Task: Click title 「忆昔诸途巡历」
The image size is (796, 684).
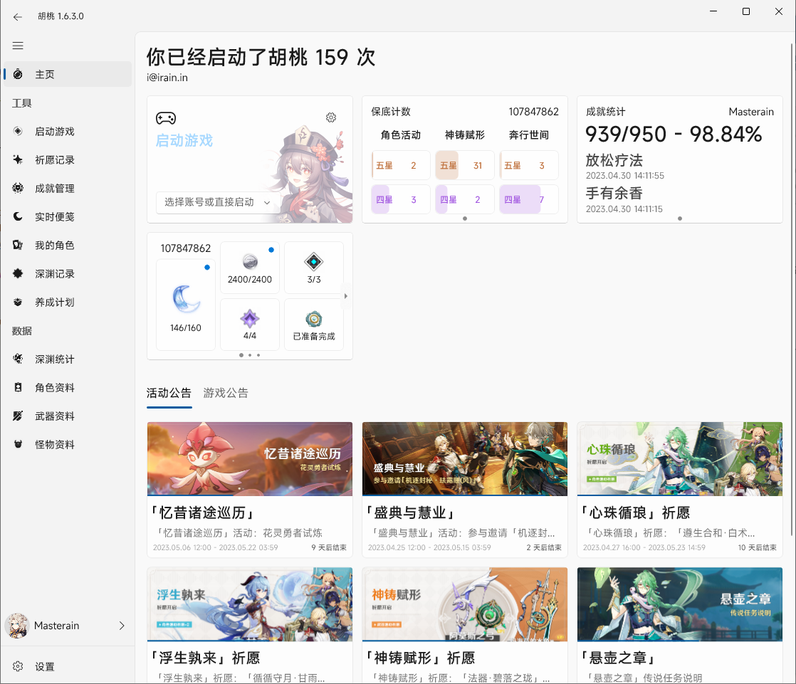Action: click(203, 512)
